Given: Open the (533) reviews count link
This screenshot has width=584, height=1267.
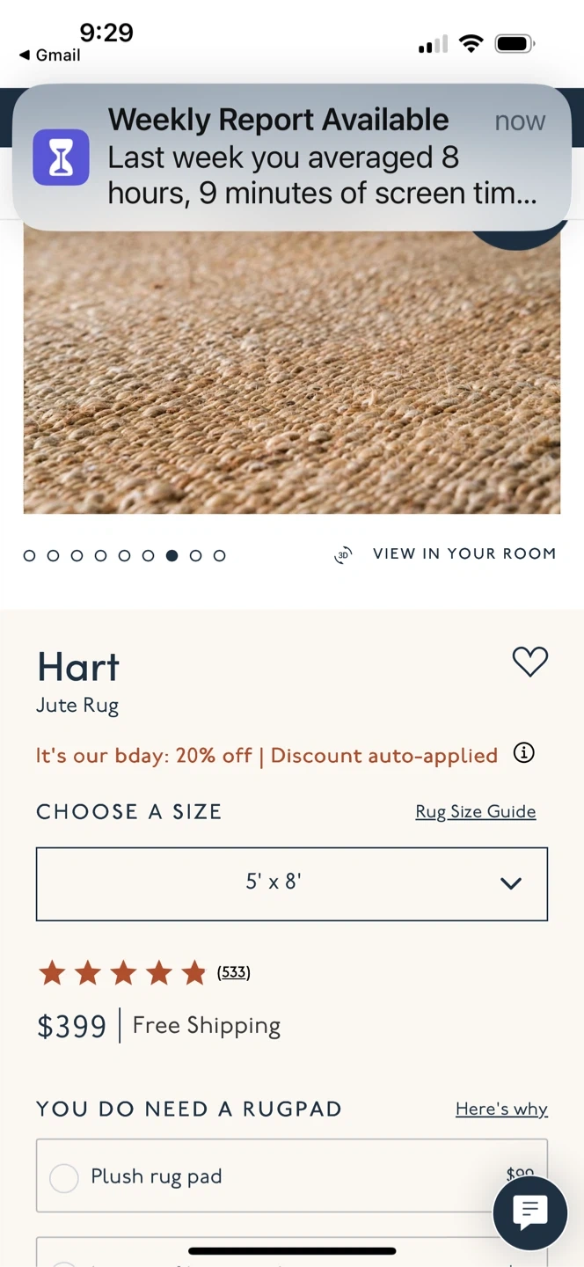Looking at the screenshot, I should pos(234,973).
